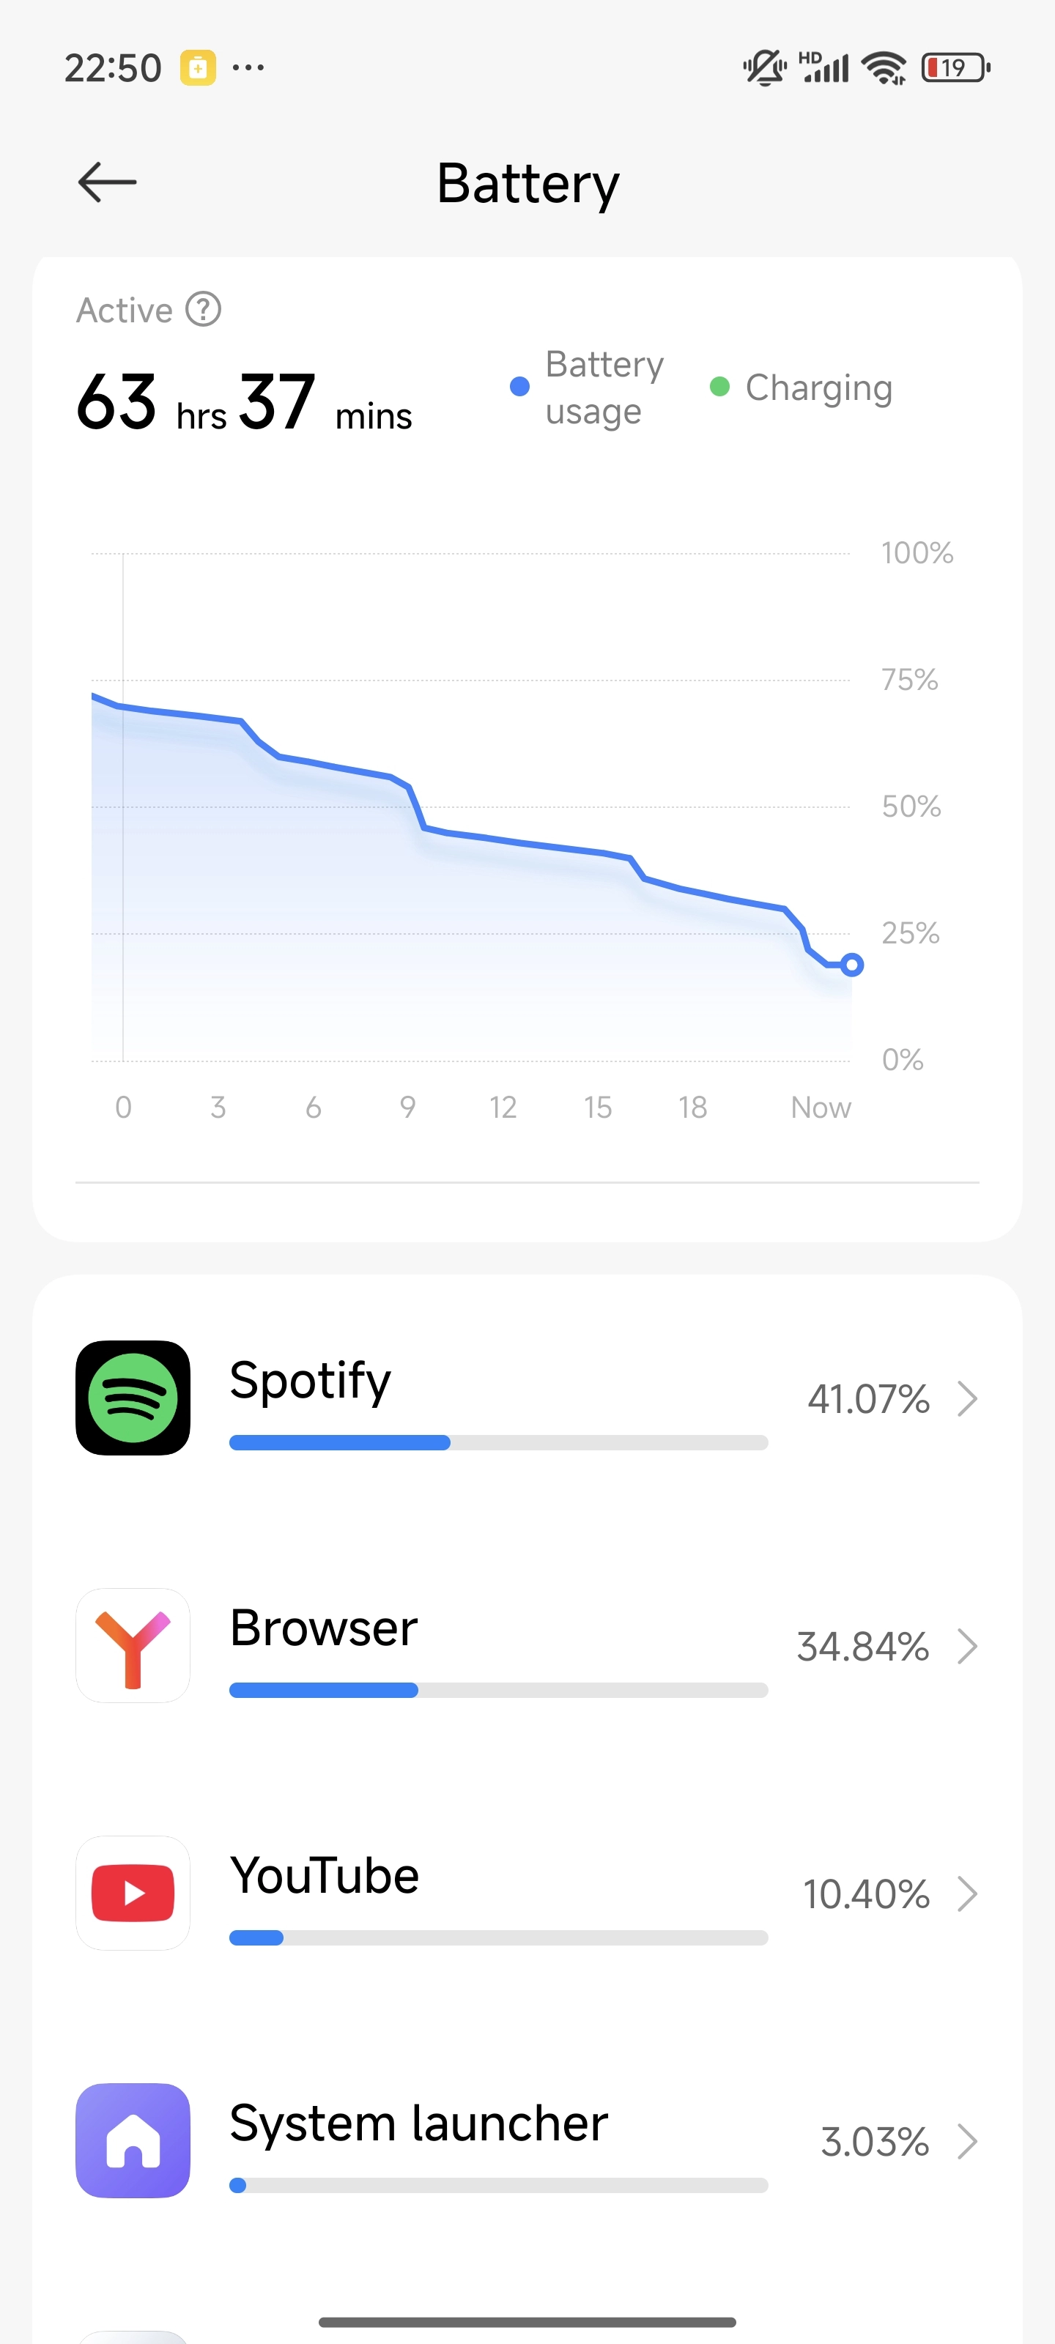Screen dimensions: 1055x2344
Task: Open the Spotify app icon
Action: [133, 1397]
